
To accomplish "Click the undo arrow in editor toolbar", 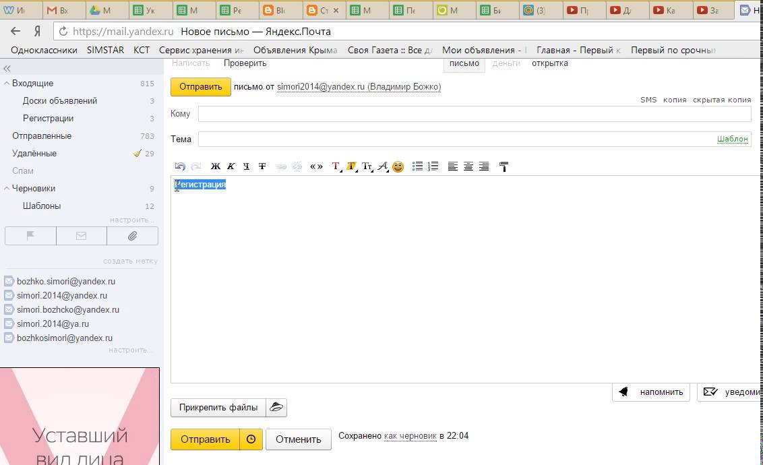I will point(180,166).
